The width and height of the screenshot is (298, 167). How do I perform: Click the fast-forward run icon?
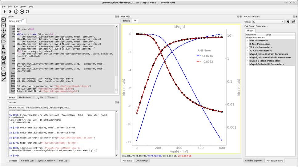click(x=11, y=11)
